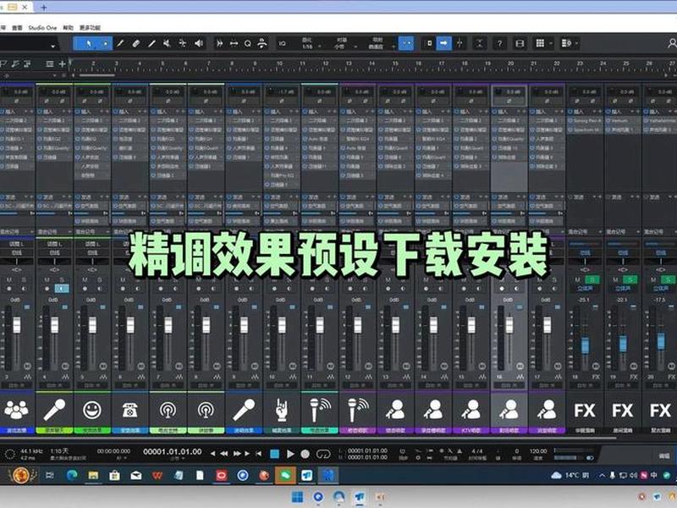Select the Mute tool

(167, 44)
